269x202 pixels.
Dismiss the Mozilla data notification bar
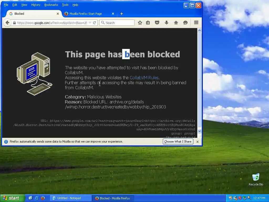[198, 142]
